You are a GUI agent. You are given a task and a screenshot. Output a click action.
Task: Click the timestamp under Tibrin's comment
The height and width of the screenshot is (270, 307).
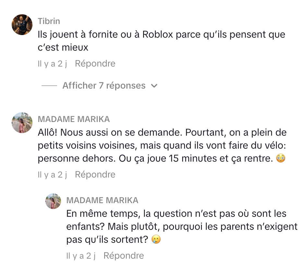click(x=52, y=64)
